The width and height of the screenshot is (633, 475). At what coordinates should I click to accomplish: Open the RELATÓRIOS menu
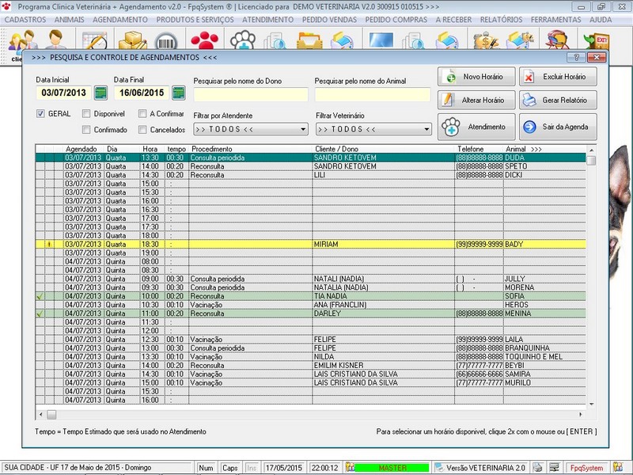click(503, 18)
